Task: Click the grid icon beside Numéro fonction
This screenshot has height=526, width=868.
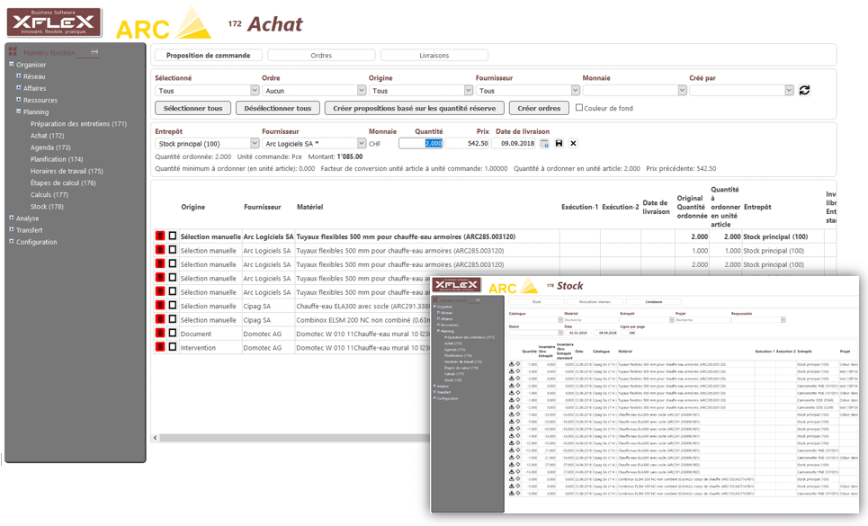Action: pos(13,51)
